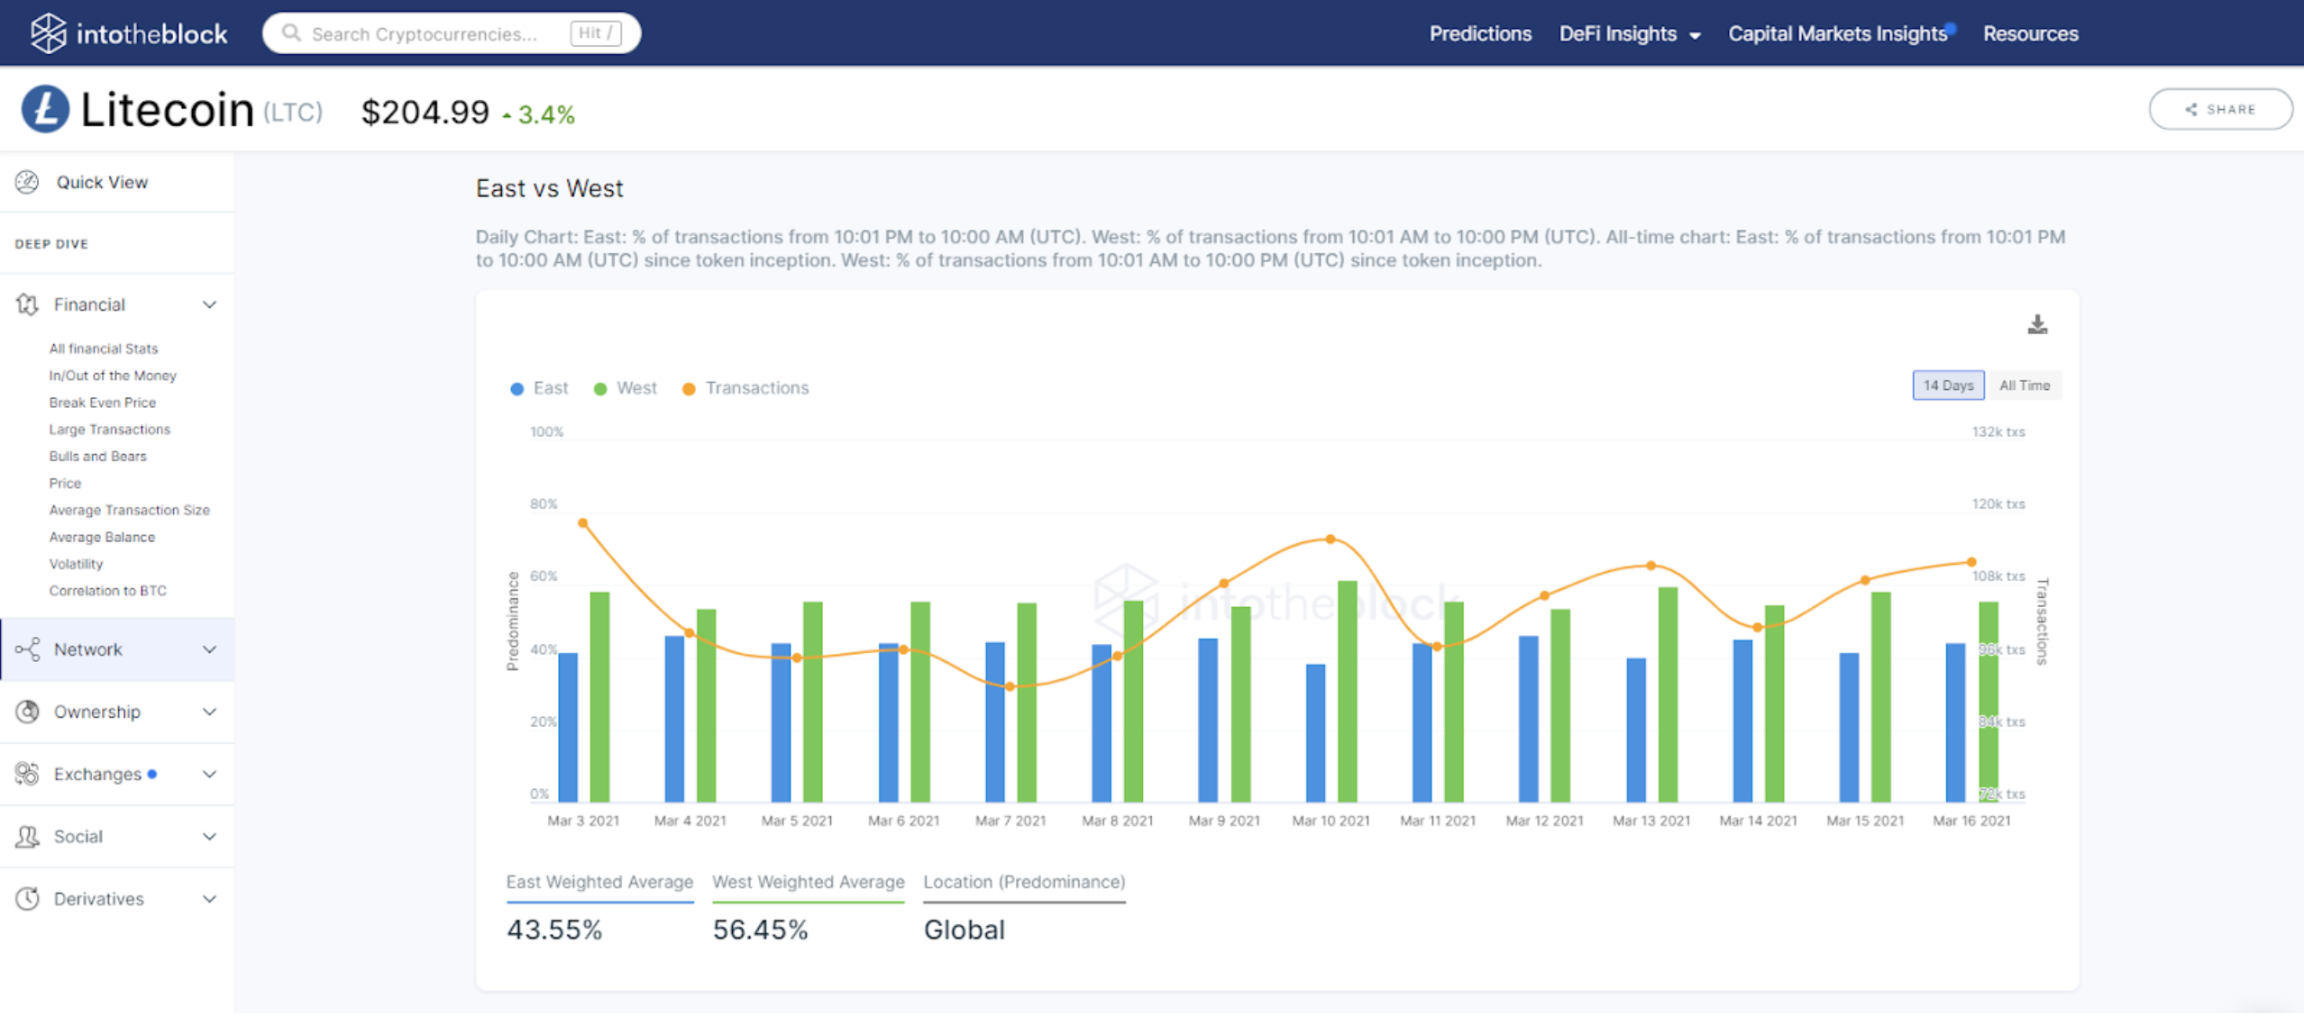Click the Global predominance value
2304x1016 pixels.
pos(964,930)
